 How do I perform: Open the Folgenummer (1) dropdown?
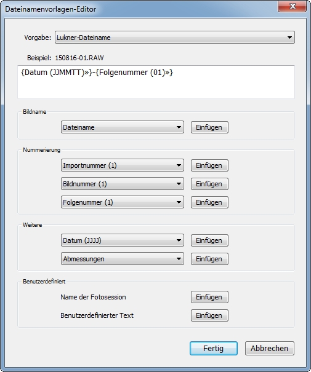tap(123, 202)
